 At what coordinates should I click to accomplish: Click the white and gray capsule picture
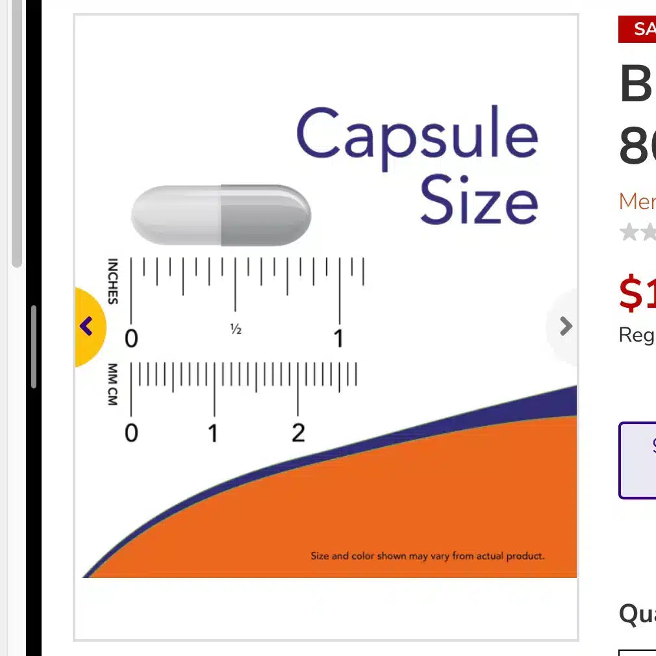pos(221,215)
